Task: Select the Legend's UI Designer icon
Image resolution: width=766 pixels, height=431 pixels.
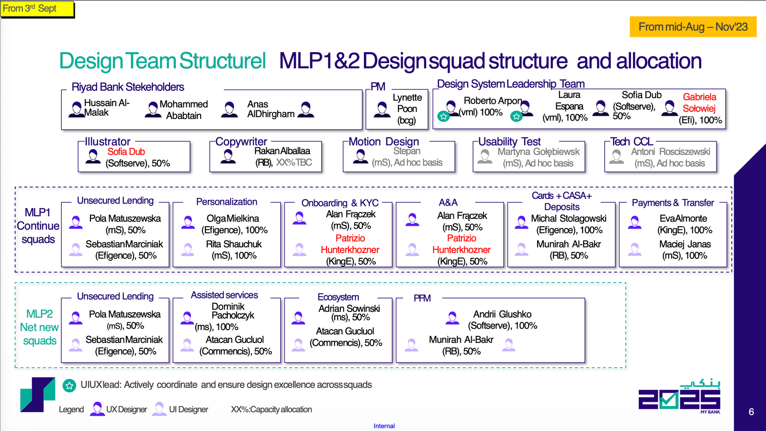Action: pos(159,409)
